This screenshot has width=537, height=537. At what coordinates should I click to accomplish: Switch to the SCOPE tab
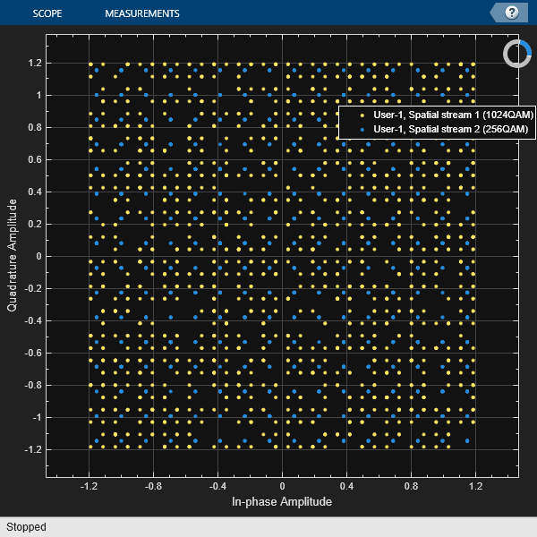coord(47,13)
